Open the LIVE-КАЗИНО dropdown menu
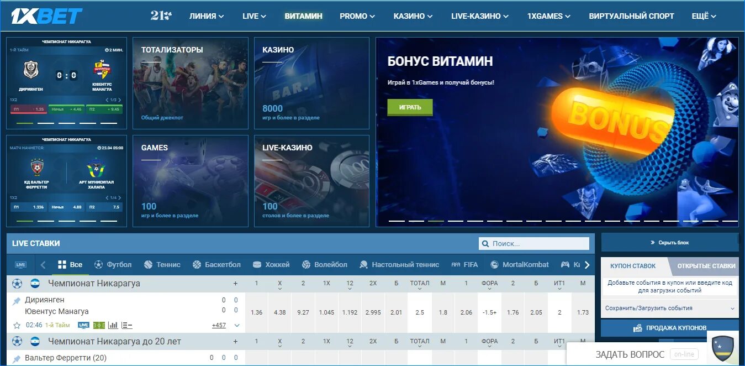Viewport: 745px width, 366px height. (x=479, y=16)
